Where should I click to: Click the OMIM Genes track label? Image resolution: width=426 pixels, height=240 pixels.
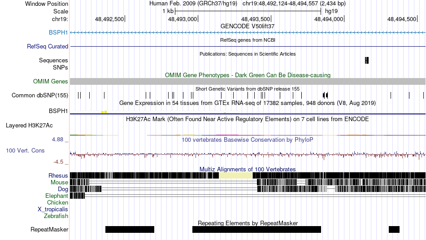point(51,82)
